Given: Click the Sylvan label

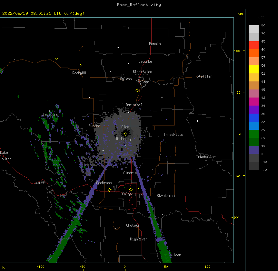Looking at the screenshot, I should click(126, 79).
